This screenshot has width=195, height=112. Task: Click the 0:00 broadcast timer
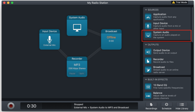111,41
